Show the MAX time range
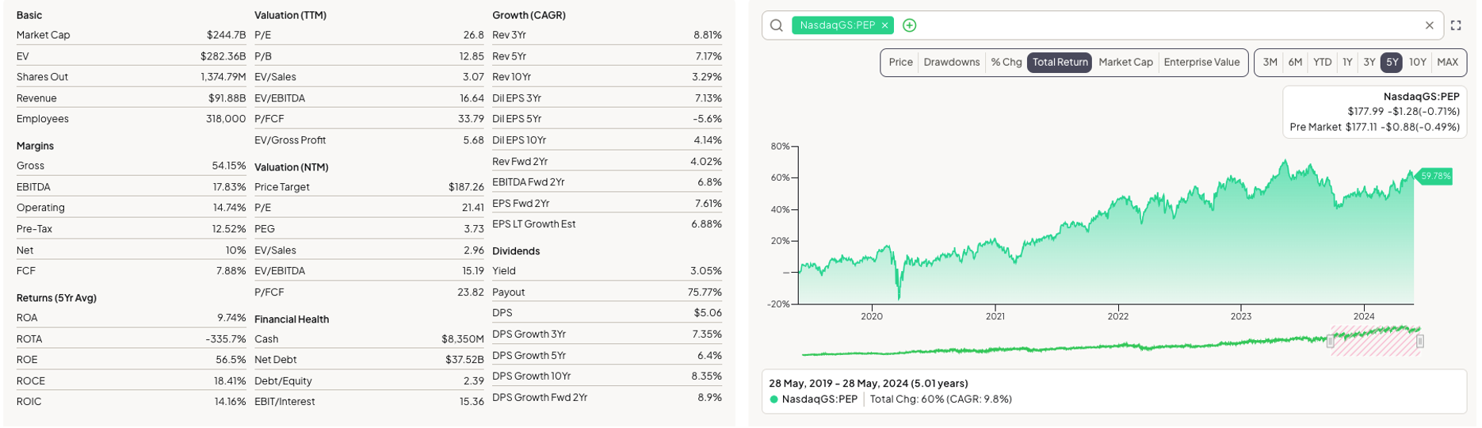1482x428 pixels. (1447, 63)
